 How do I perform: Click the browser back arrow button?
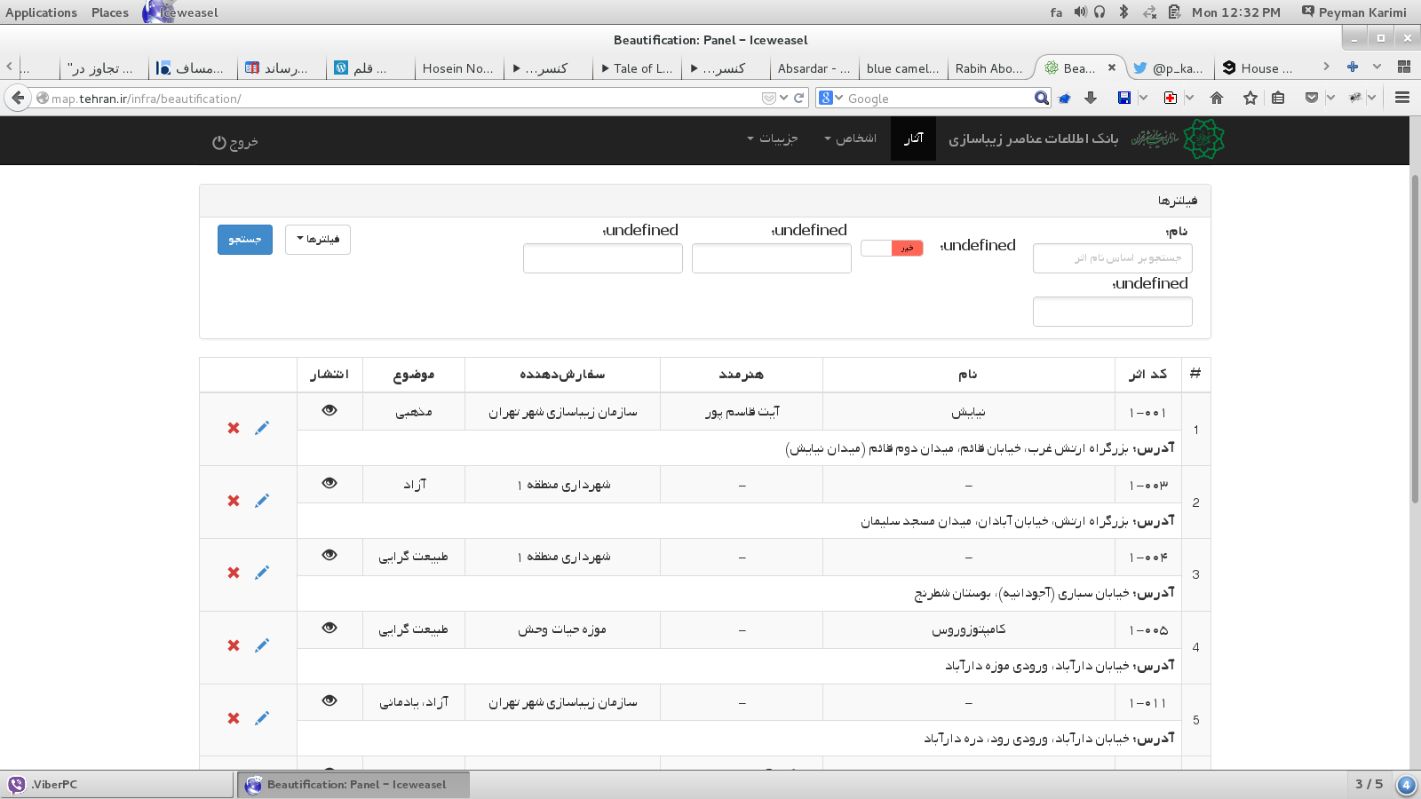coord(18,98)
